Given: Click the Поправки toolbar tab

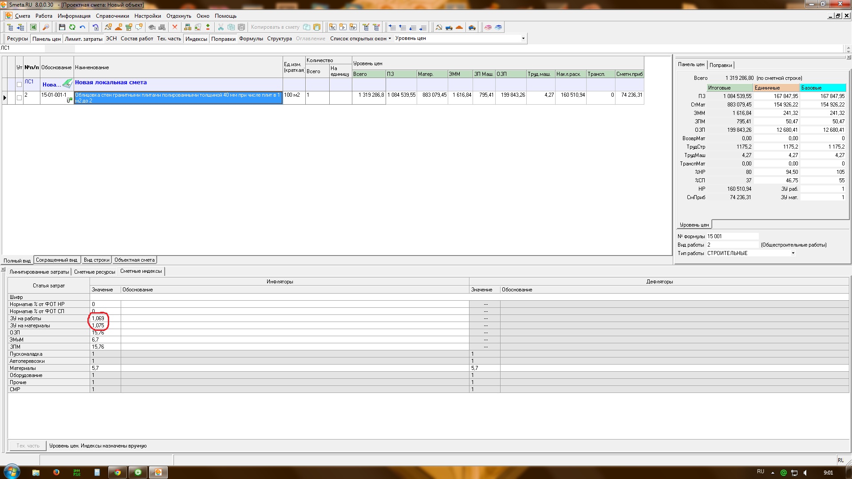Looking at the screenshot, I should coord(224,38).
